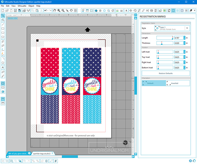Select the Rectangle drawing tool

(x=3, y=29)
